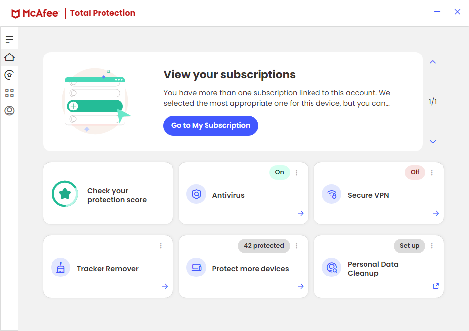The height and width of the screenshot is (331, 469).
Task: Go to Home in the sidebar
Action: pyautogui.click(x=9, y=57)
